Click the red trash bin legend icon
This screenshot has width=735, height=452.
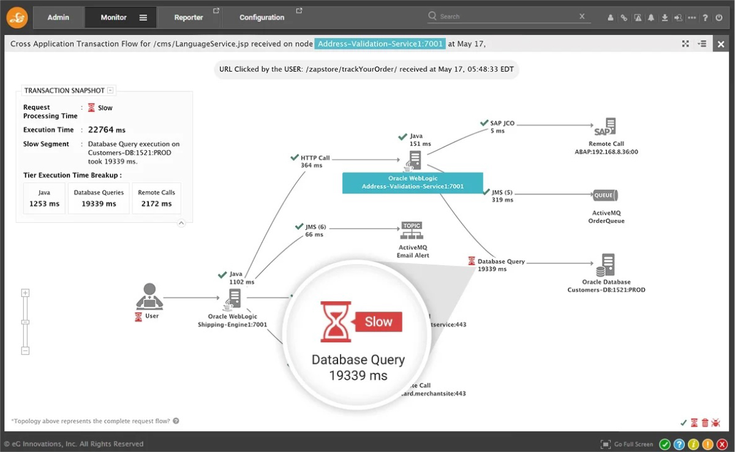pyautogui.click(x=705, y=423)
